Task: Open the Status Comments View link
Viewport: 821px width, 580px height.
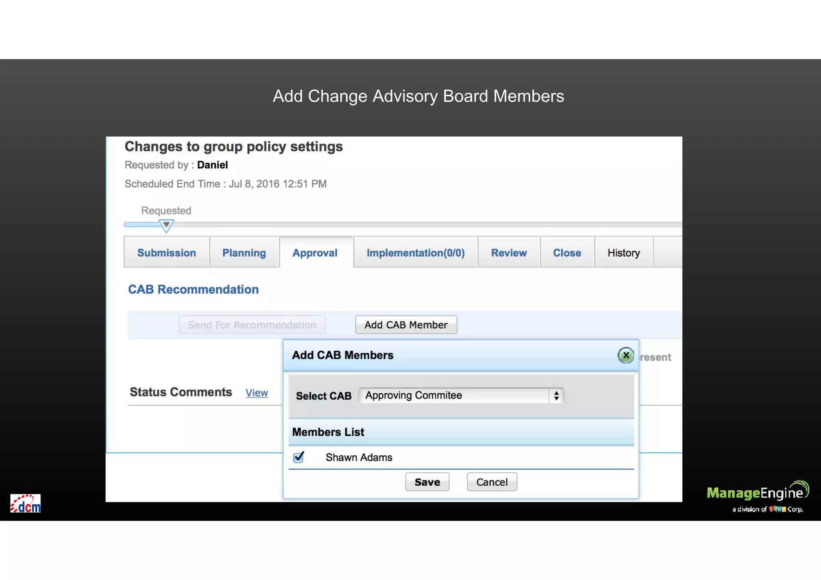Action: [257, 393]
